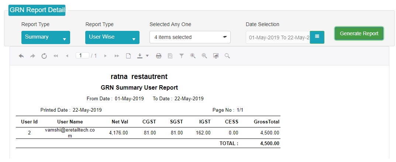Toggle full page display icon
Screen dimensions: 396x162
tap(216, 56)
